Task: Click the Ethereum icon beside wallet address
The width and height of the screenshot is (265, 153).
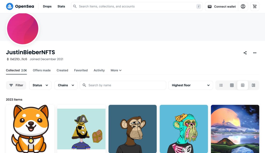Action: tap(8, 59)
